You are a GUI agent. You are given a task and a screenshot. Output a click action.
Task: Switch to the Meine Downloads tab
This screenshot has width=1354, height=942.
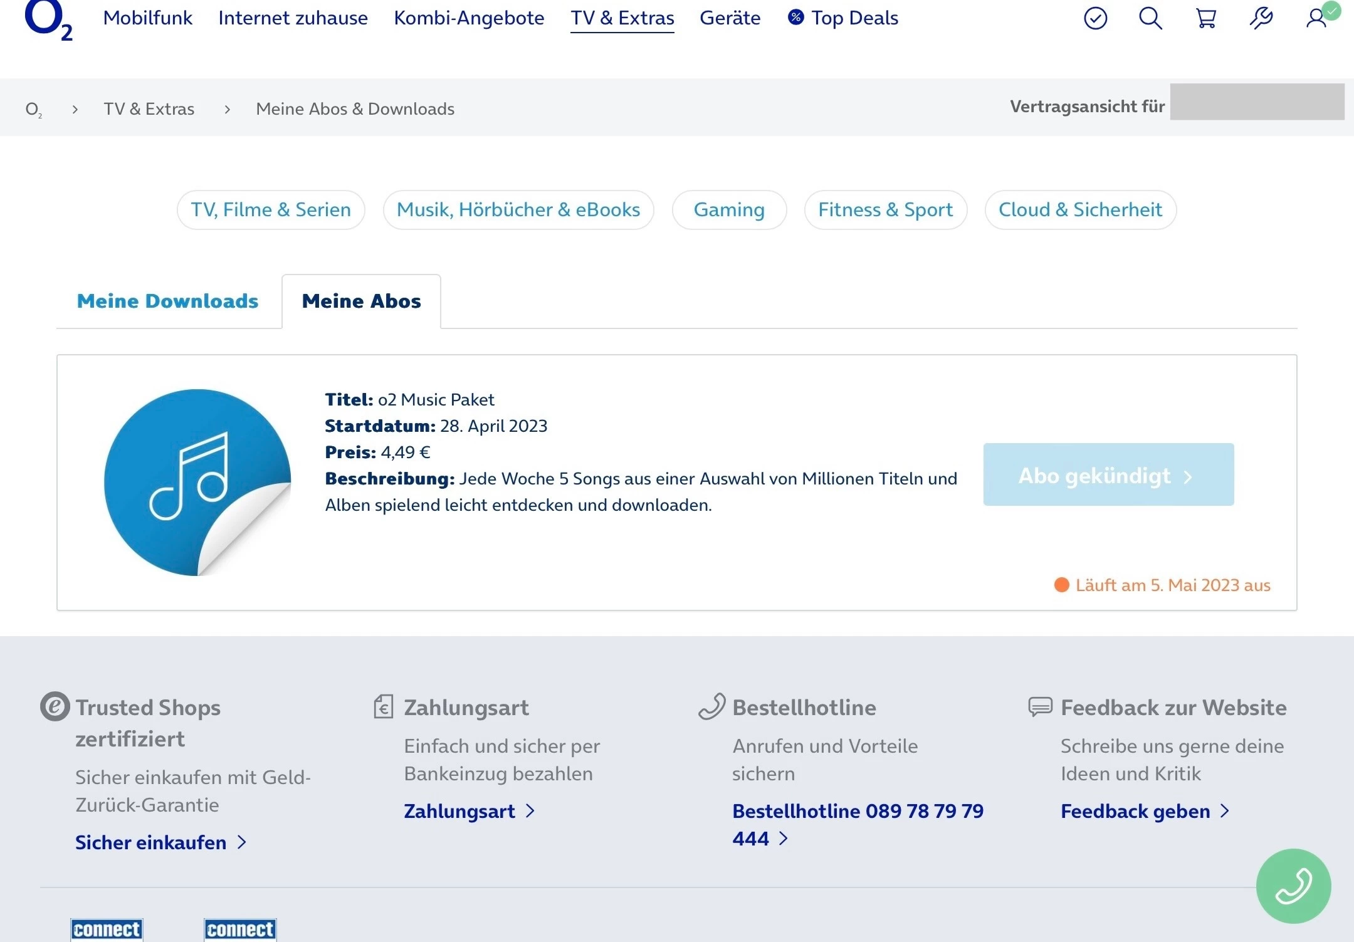167,301
